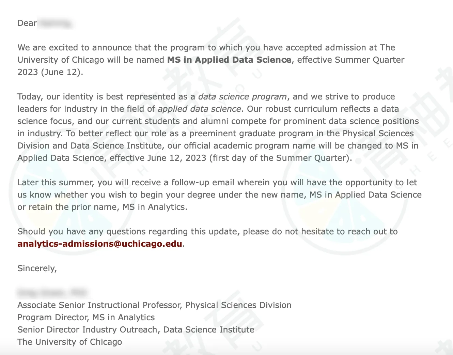Click the "Dear" greeting word
This screenshot has height=355, width=453.
(x=27, y=23)
